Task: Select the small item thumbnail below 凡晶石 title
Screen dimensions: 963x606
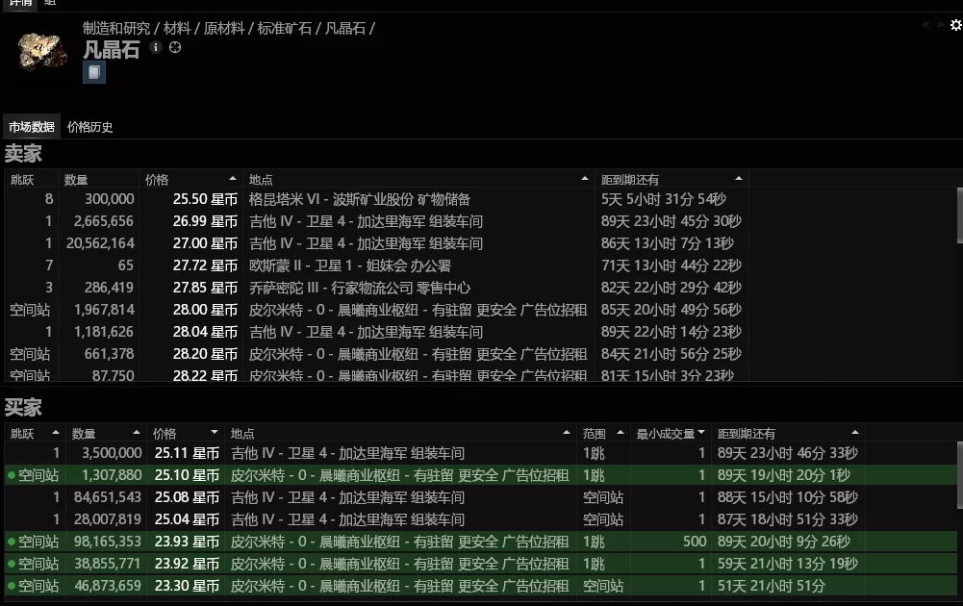Action: (x=93, y=73)
